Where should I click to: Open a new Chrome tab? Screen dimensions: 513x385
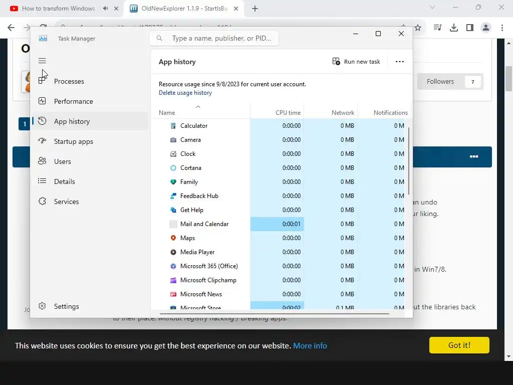click(x=255, y=9)
